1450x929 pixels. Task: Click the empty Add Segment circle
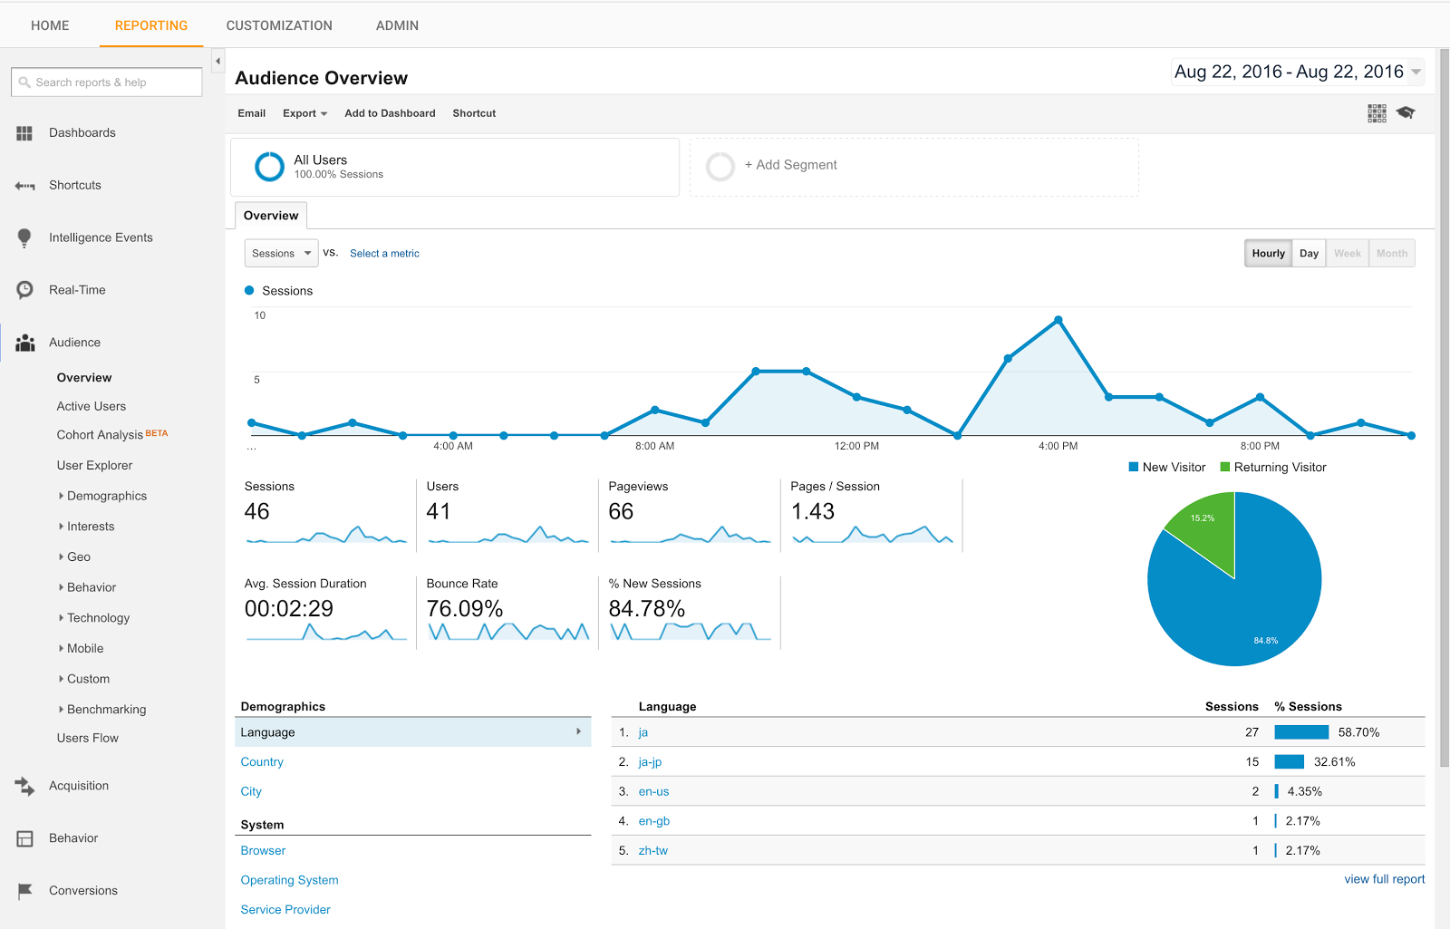[x=720, y=167]
